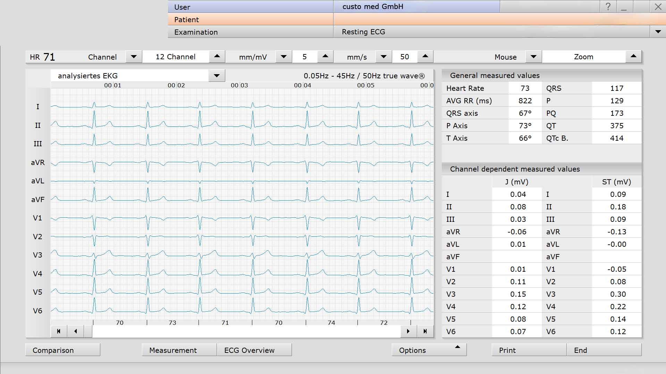The width and height of the screenshot is (666, 374).
Task: Select the Examination header row
Action: click(250, 32)
